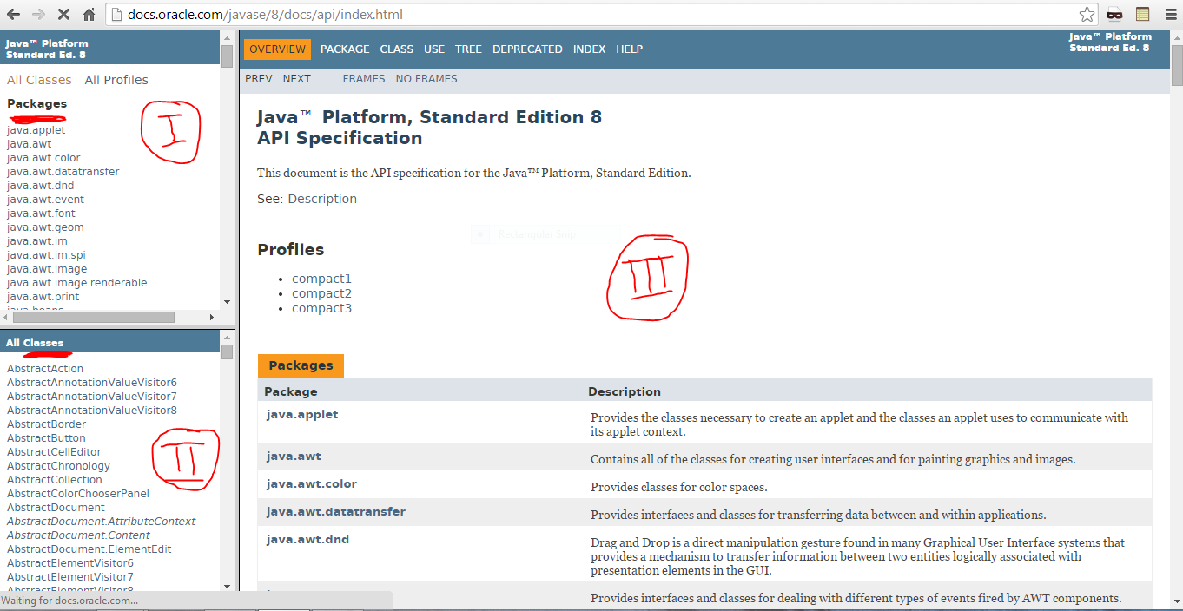Open java.awt.dnd in the packages table
Screen dimensions: 1183x611
point(307,539)
